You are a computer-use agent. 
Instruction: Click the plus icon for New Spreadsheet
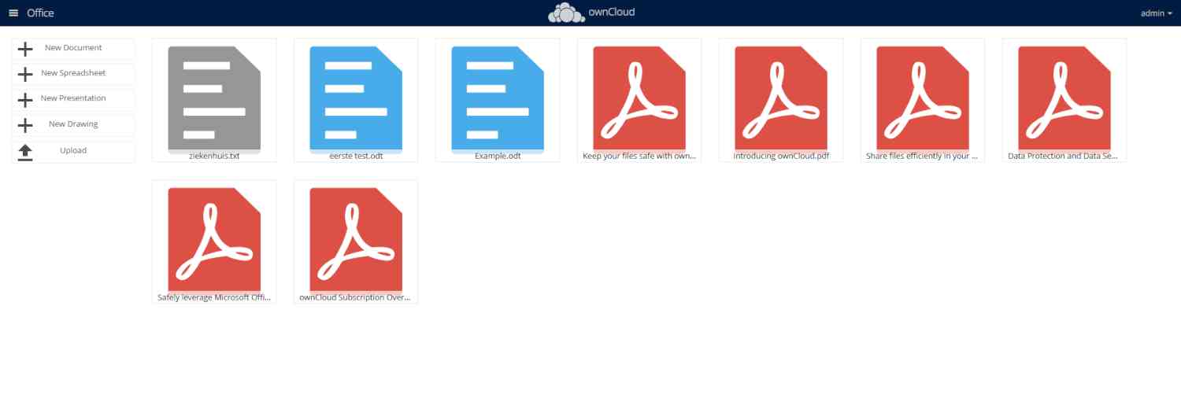click(25, 74)
